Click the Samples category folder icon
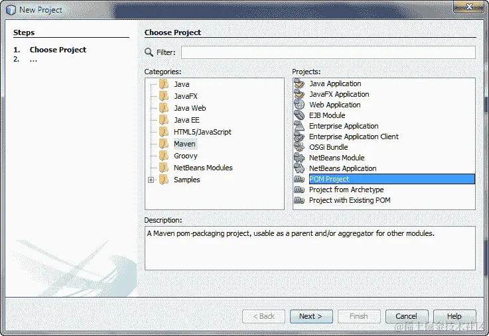The image size is (489, 336). (164, 180)
